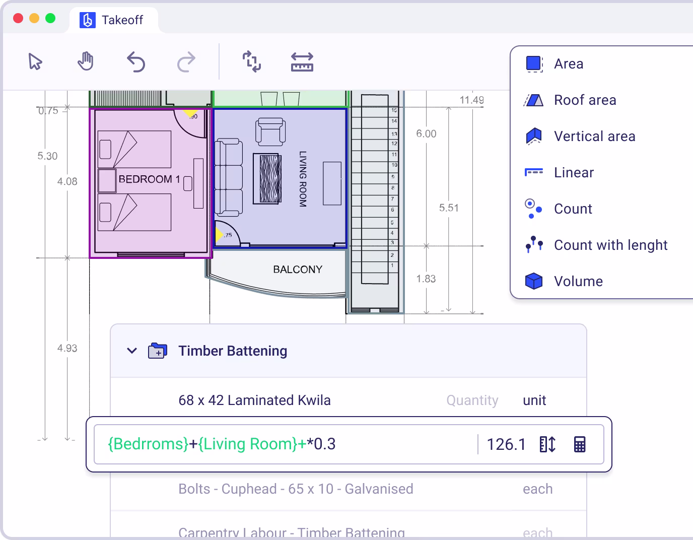Click the Linear dashed-line icon

[534, 172]
